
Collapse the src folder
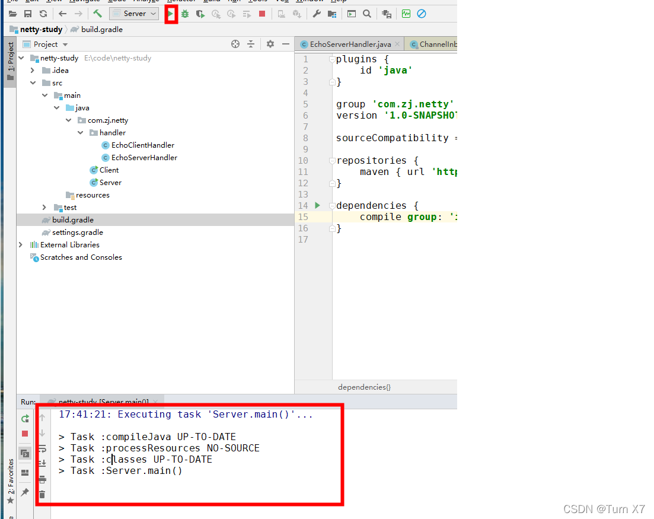33,83
